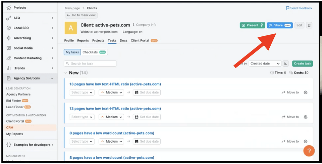Click the Content Marketing pencil icon
The image size is (322, 164).
click(x=9, y=58)
